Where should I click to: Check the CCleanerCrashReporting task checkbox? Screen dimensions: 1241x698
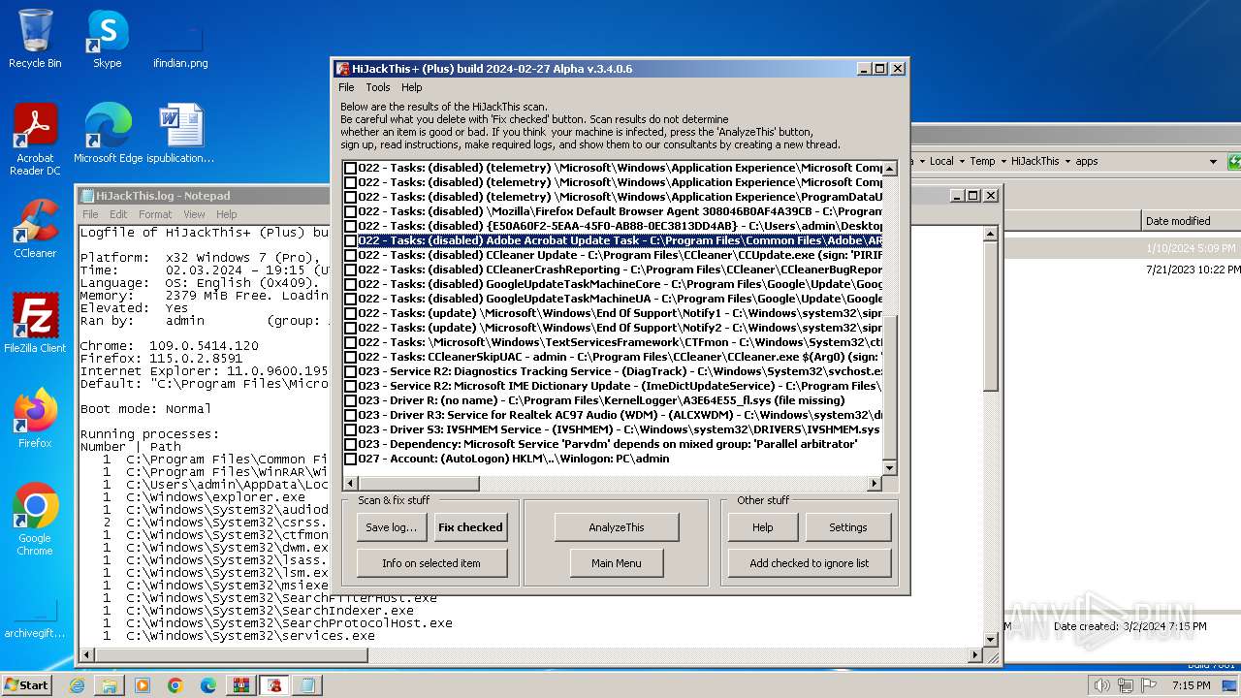[351, 270]
